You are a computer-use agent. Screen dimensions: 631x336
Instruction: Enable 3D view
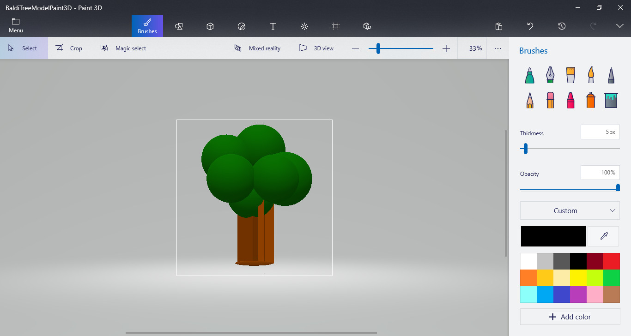316,48
